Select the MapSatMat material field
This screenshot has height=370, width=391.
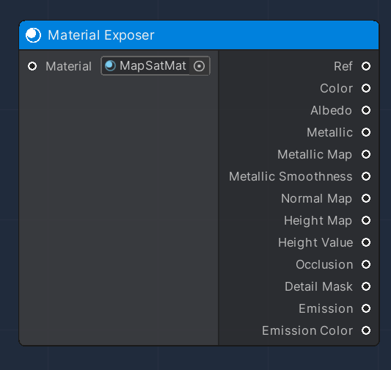coord(156,66)
